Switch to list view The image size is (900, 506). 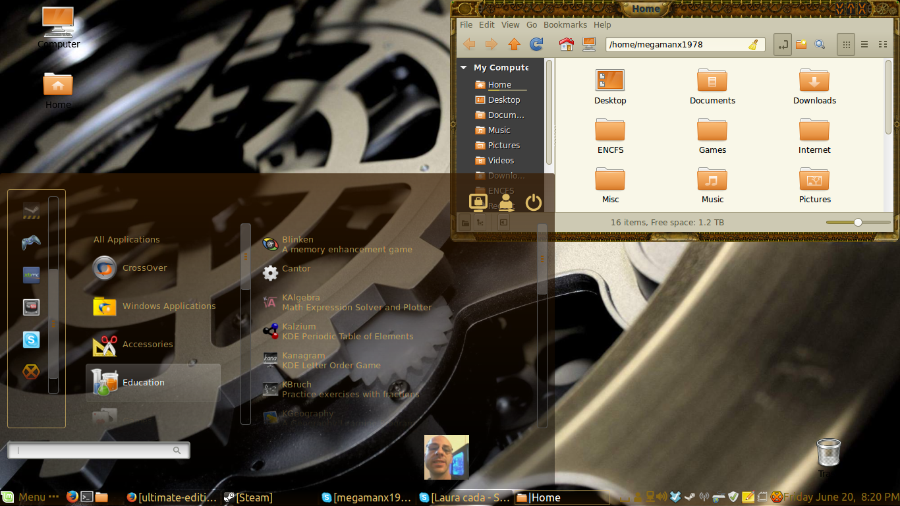pos(864,44)
